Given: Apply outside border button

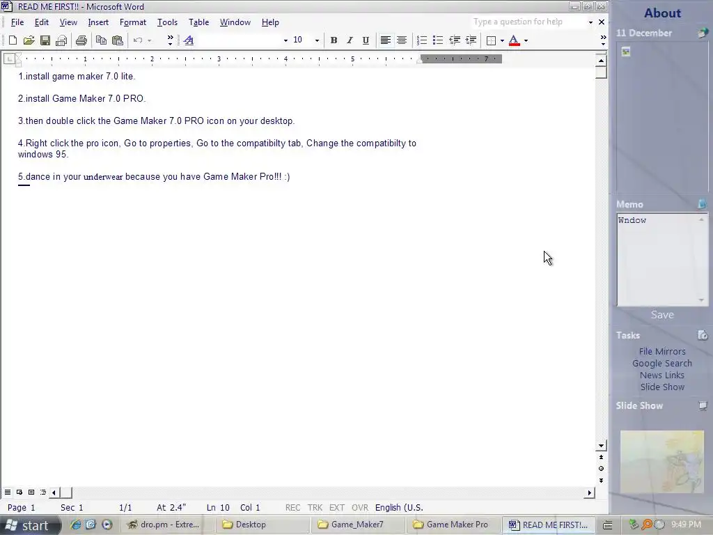Looking at the screenshot, I should (x=491, y=40).
